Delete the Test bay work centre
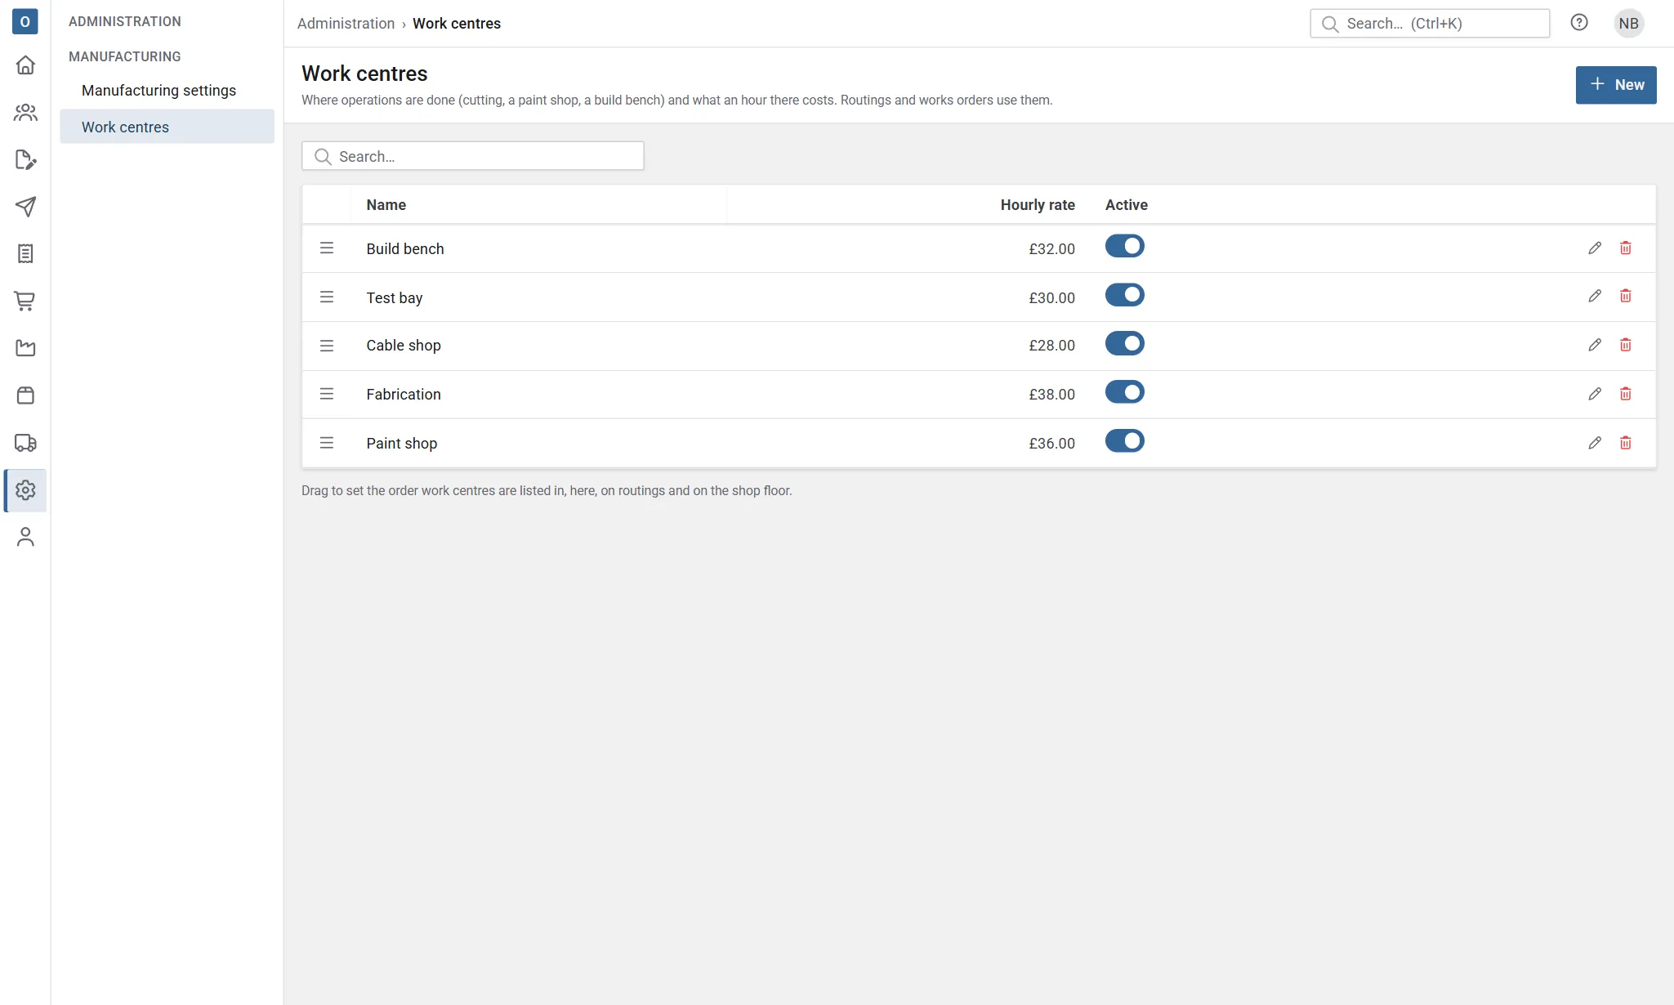The image size is (1674, 1005). click(1625, 297)
